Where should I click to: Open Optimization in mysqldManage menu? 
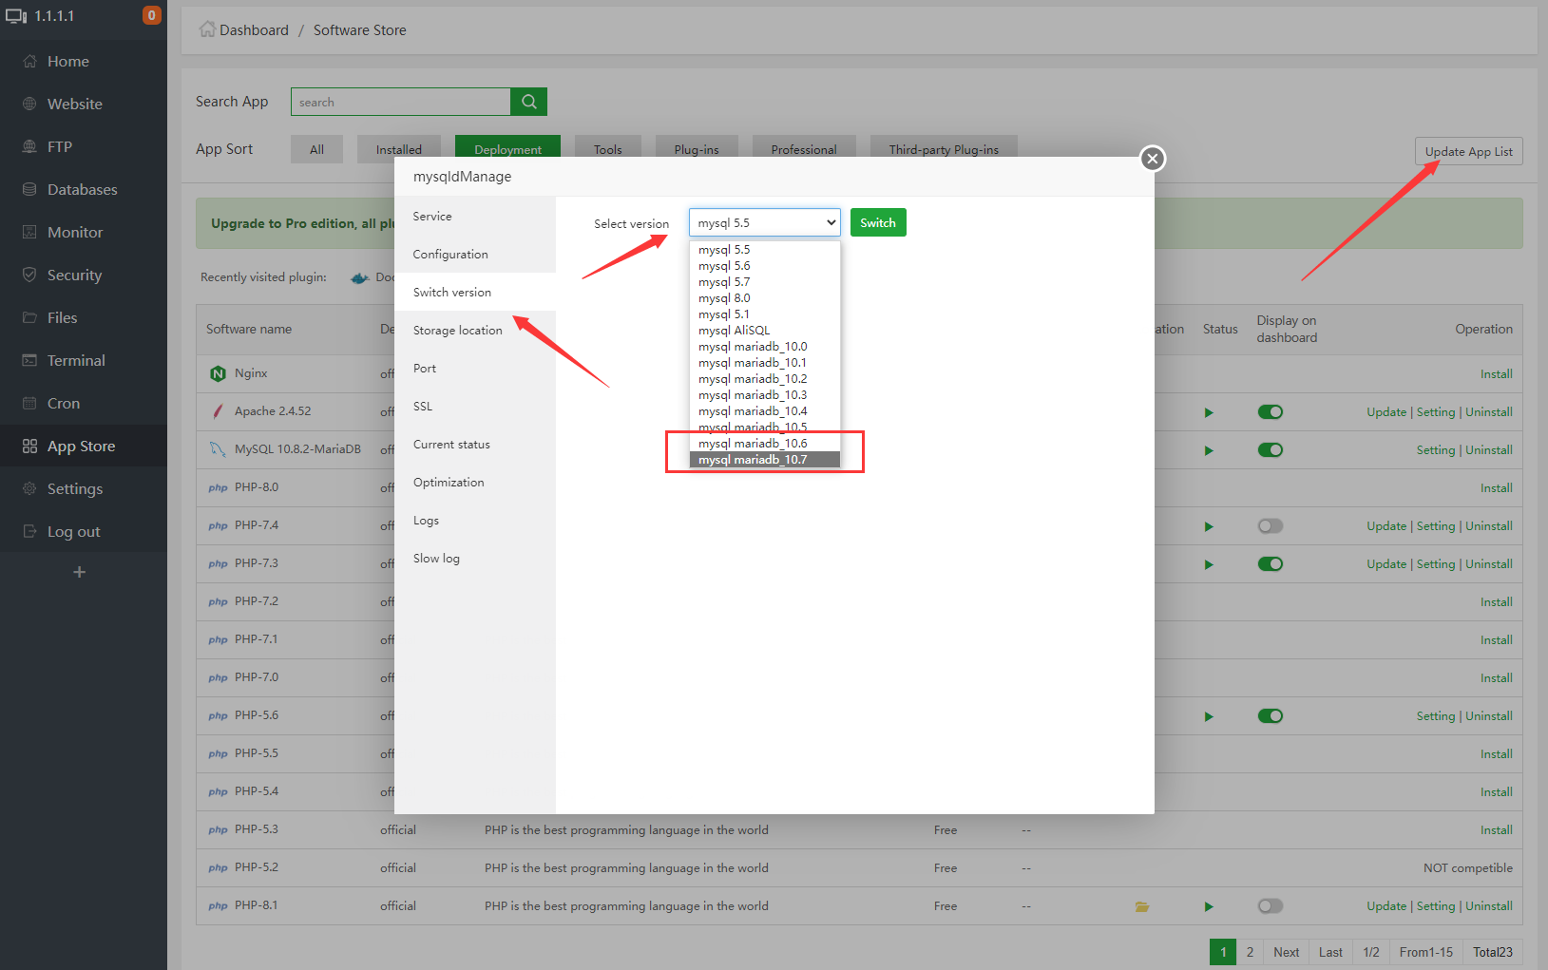475,483
